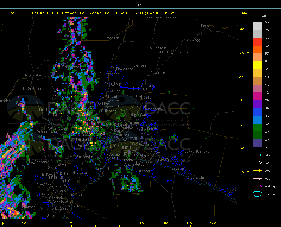Click the red 65 dBZ color swatch
281x227 pixels.
point(257,42)
